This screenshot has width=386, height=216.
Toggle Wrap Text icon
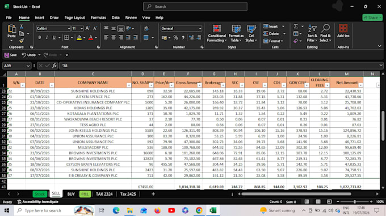146,28
